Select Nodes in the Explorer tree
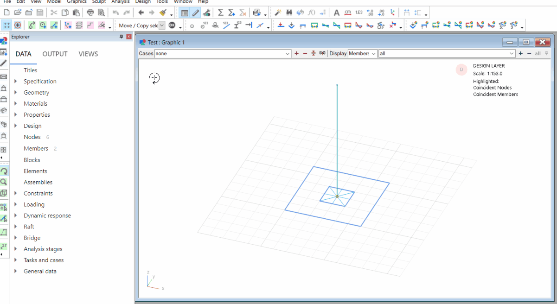Image resolution: width=557 pixels, height=304 pixels. [32, 137]
